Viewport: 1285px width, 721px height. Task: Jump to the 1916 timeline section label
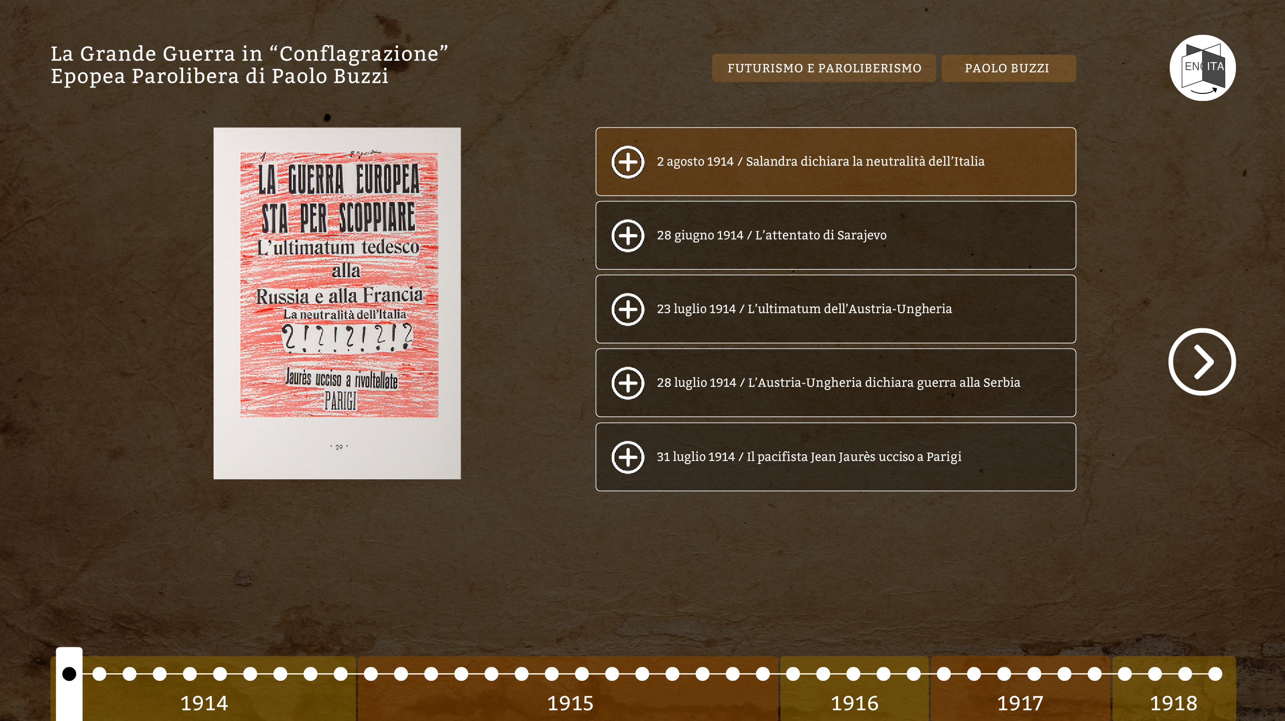pos(854,703)
